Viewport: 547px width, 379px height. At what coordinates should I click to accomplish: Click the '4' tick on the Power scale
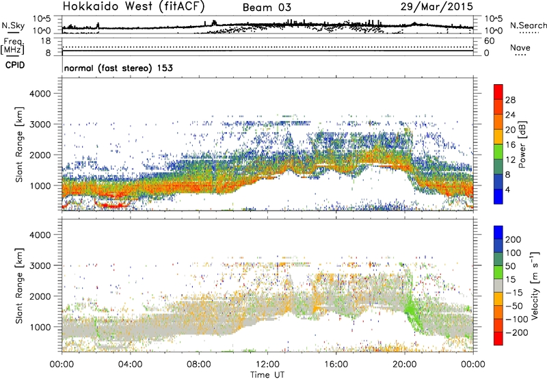pos(507,189)
